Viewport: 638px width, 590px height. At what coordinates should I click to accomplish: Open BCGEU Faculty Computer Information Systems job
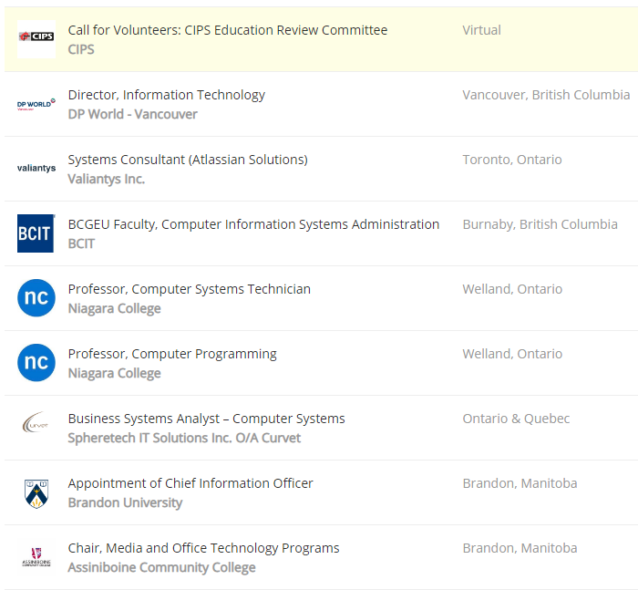point(253,224)
